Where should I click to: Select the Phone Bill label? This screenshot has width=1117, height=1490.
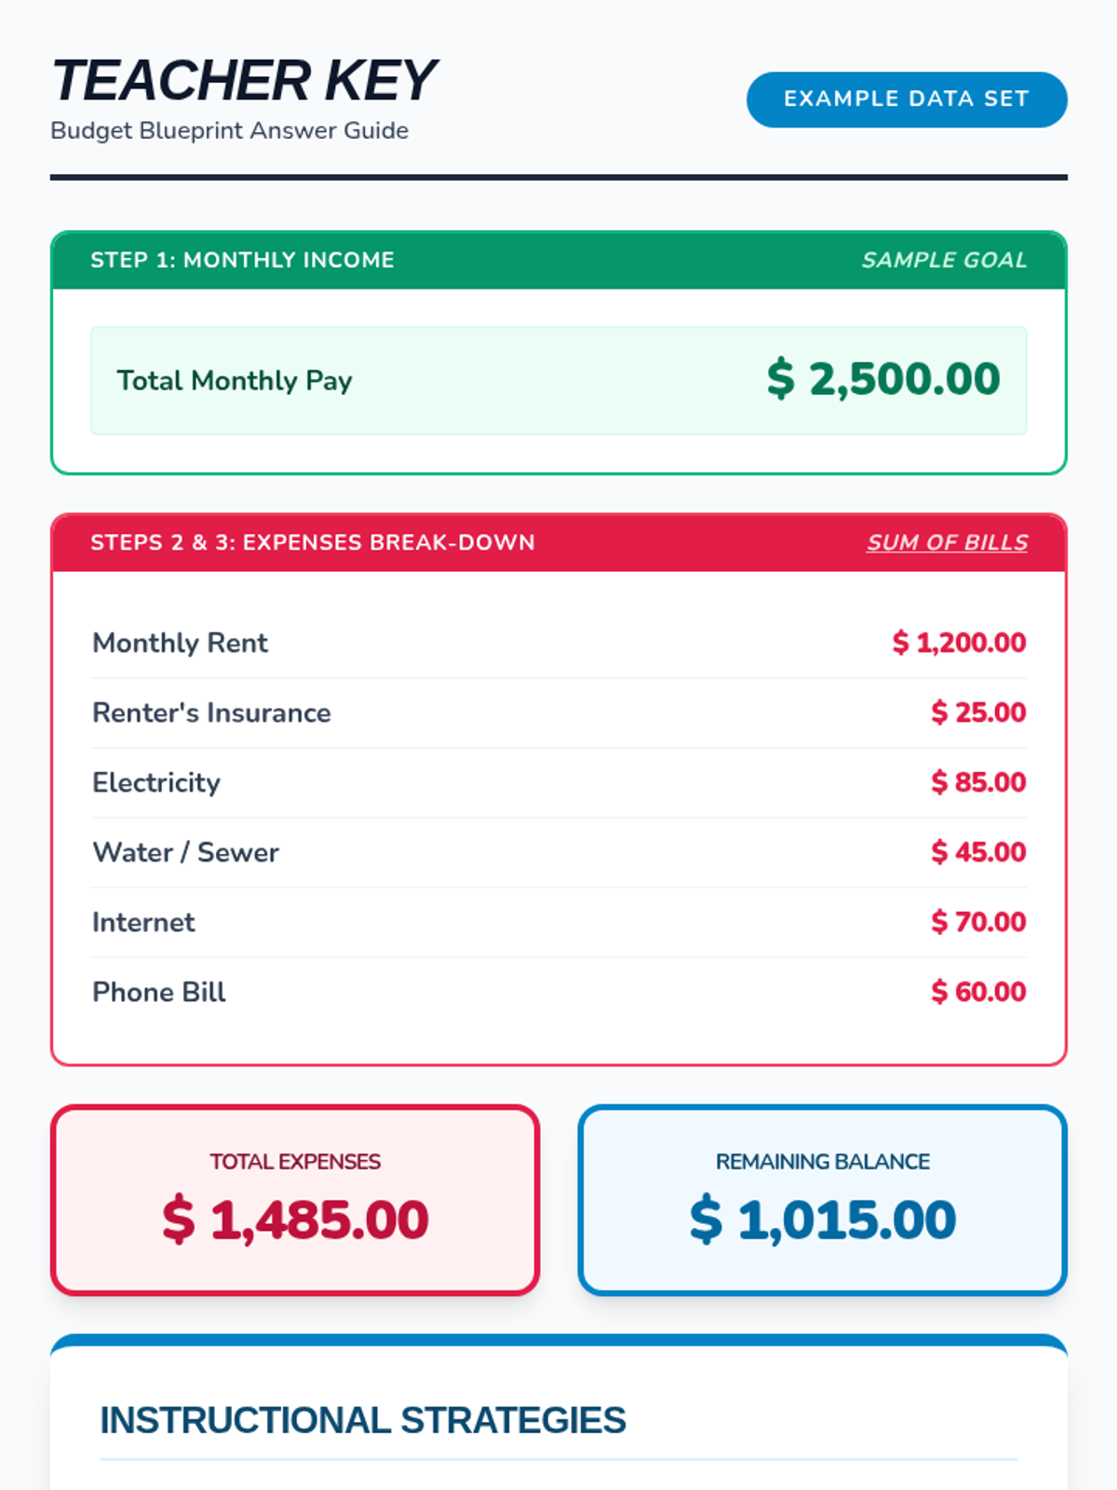[x=159, y=992]
